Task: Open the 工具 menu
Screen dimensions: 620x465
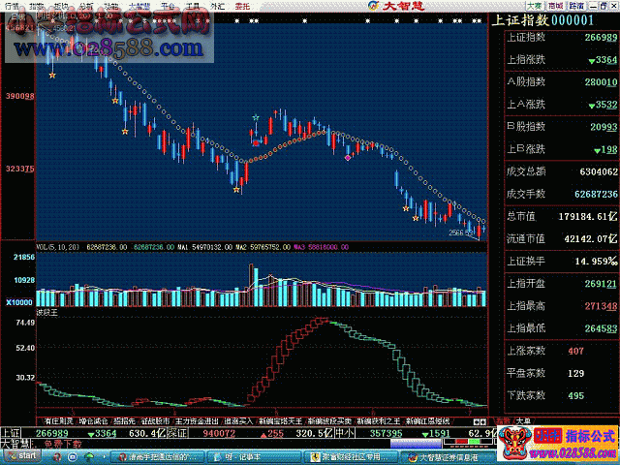Action: tap(194, 6)
